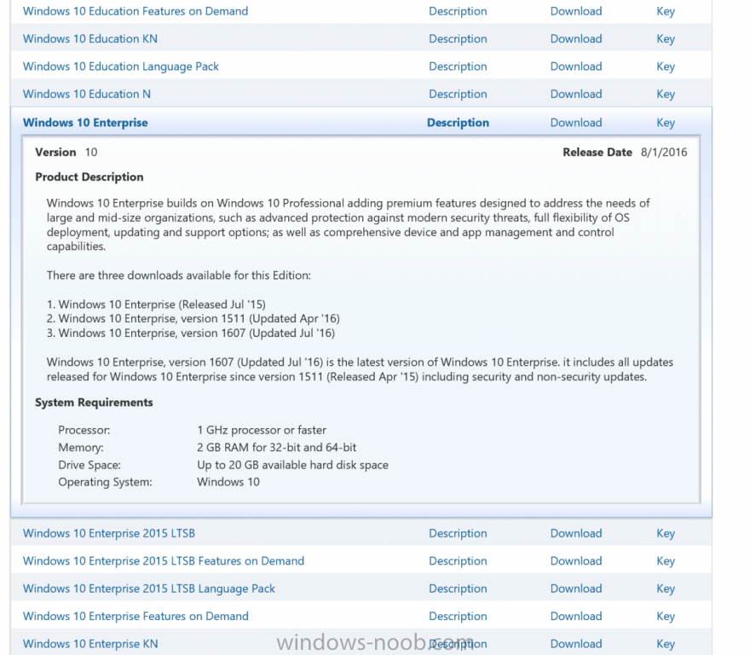Select the System Requirements heading

94,403
